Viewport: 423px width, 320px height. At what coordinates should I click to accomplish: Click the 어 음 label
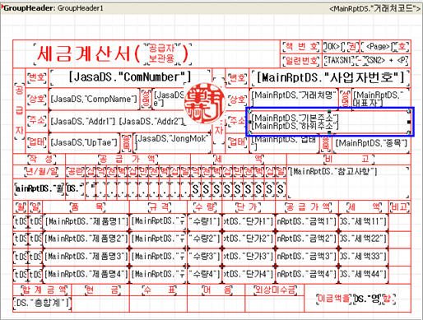coord(216,290)
